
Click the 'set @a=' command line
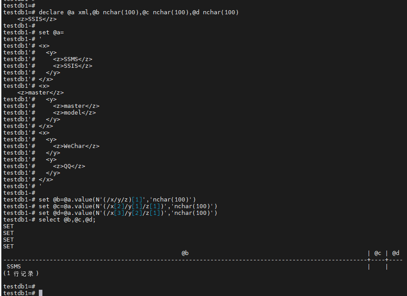pyautogui.click(x=51, y=32)
